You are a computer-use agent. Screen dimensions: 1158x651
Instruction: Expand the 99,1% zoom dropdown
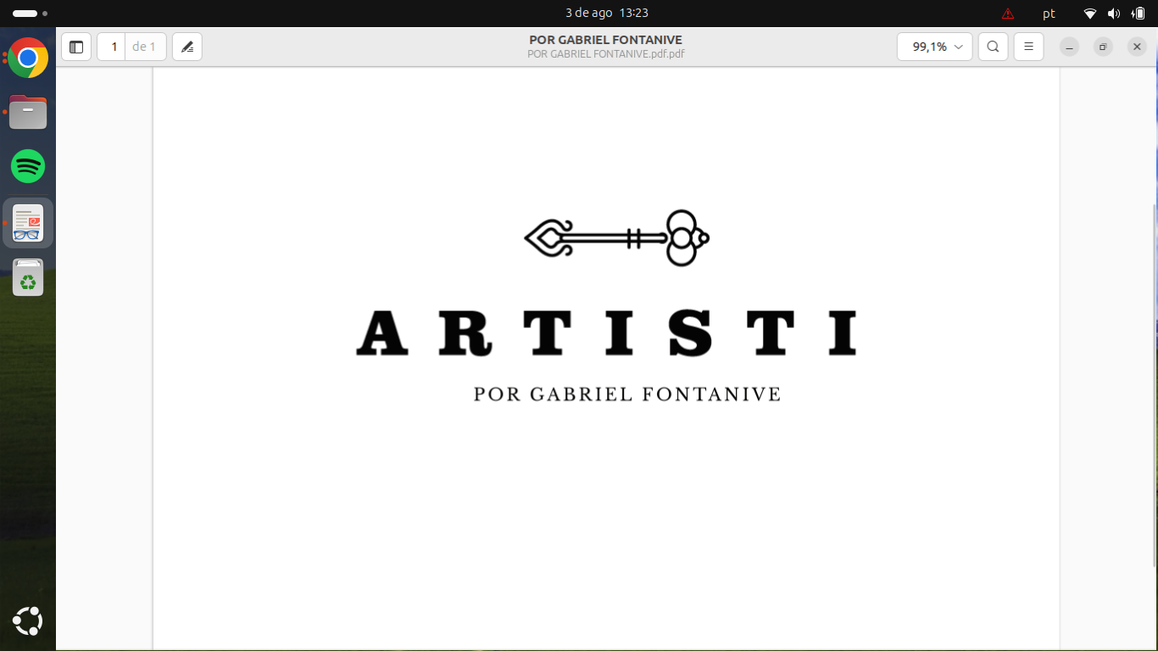pos(935,47)
